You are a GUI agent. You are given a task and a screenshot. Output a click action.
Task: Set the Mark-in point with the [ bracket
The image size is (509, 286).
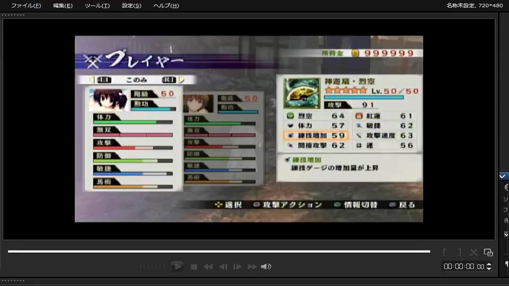[444, 252]
